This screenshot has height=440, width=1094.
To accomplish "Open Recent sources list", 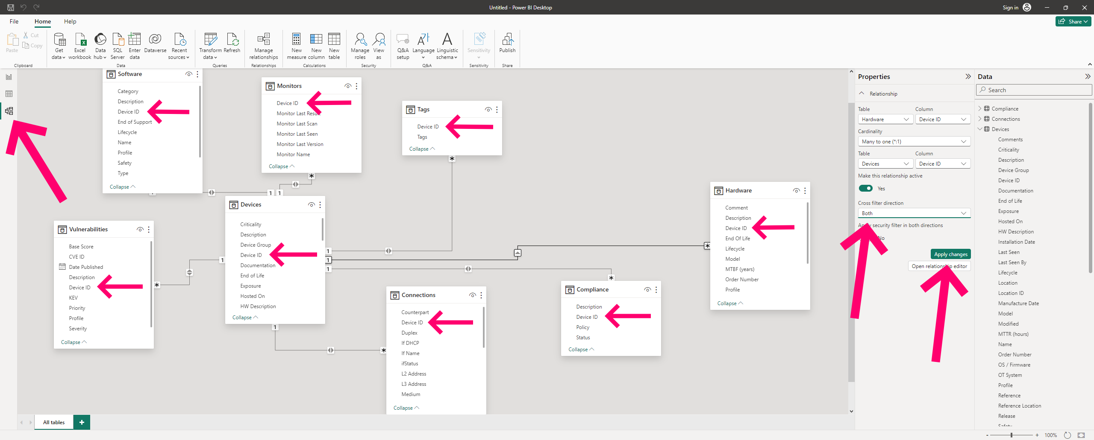I will (179, 46).
